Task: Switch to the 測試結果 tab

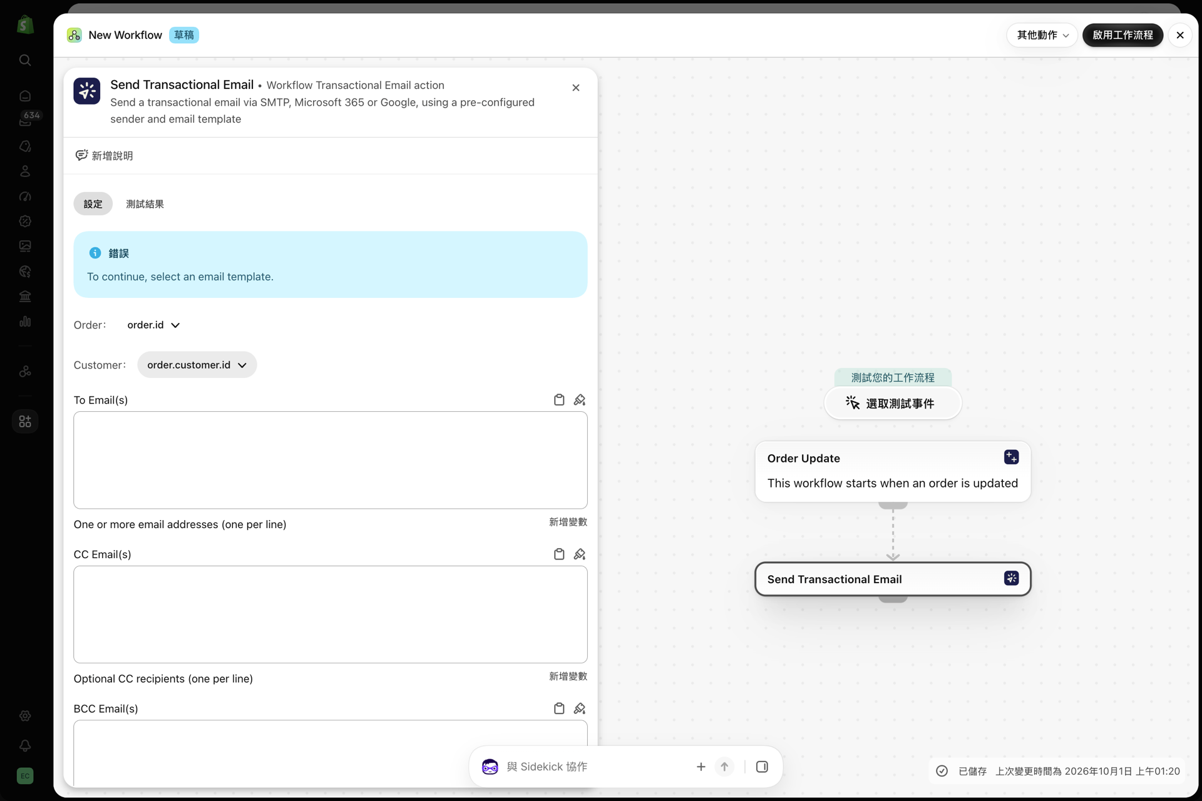Action: tap(145, 204)
